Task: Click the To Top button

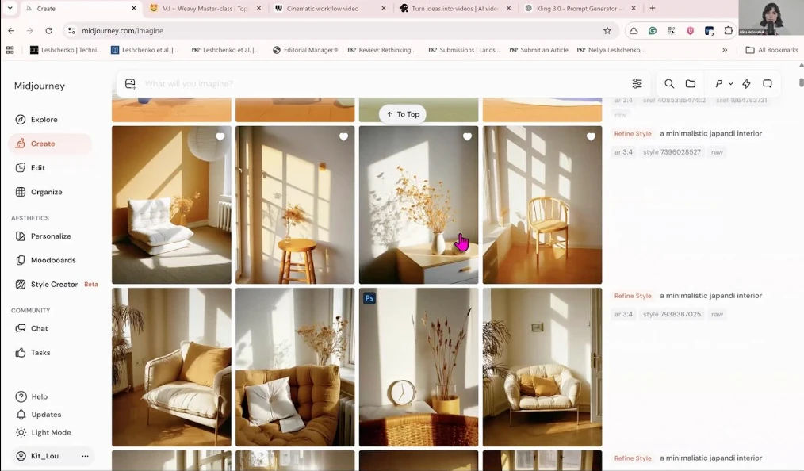Action: [403, 114]
